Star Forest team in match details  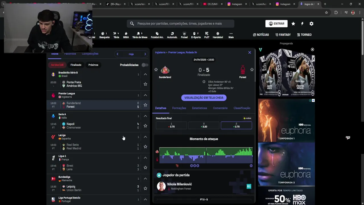252,69
